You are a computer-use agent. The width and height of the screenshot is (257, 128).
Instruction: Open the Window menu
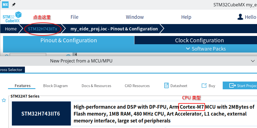click(135, 17)
